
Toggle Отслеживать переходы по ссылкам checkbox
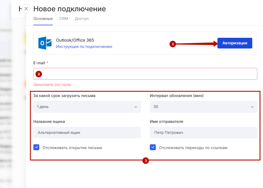click(x=153, y=147)
